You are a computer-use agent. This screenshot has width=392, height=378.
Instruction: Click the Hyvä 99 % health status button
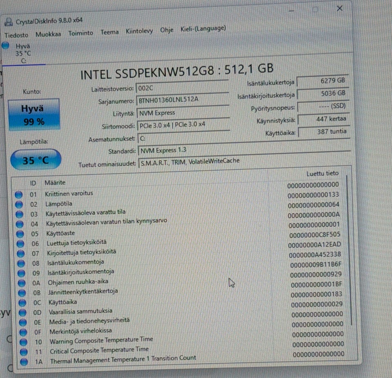[34, 114]
